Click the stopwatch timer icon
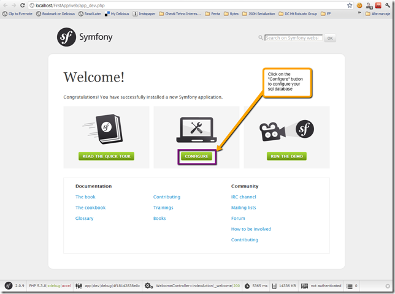This screenshot has height=294, width=395. (247, 286)
